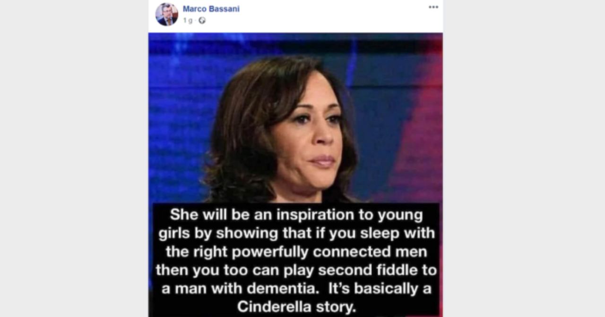Click the 'the right powerfully connected men' line
This screenshot has width=605, height=317.
click(296, 251)
